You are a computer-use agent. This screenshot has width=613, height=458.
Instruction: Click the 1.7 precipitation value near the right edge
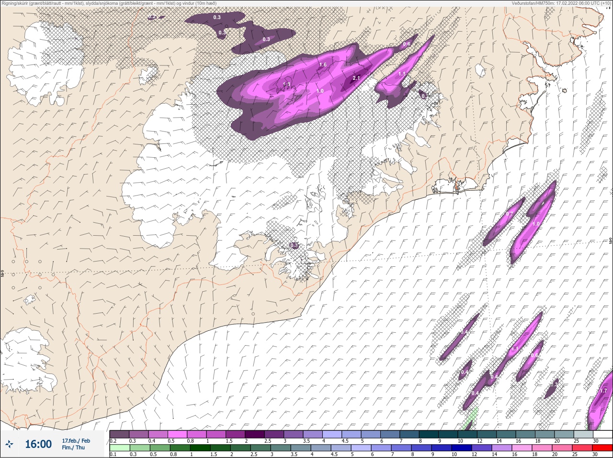click(x=603, y=391)
